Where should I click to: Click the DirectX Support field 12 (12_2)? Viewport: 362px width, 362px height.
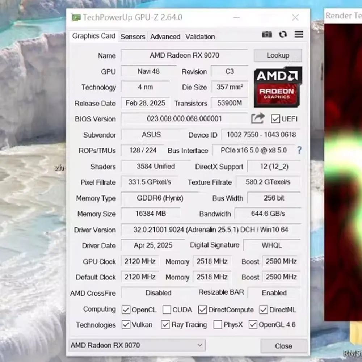274,166
